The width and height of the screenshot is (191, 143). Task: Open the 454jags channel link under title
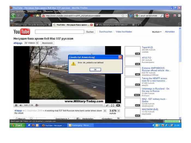tap(18, 43)
